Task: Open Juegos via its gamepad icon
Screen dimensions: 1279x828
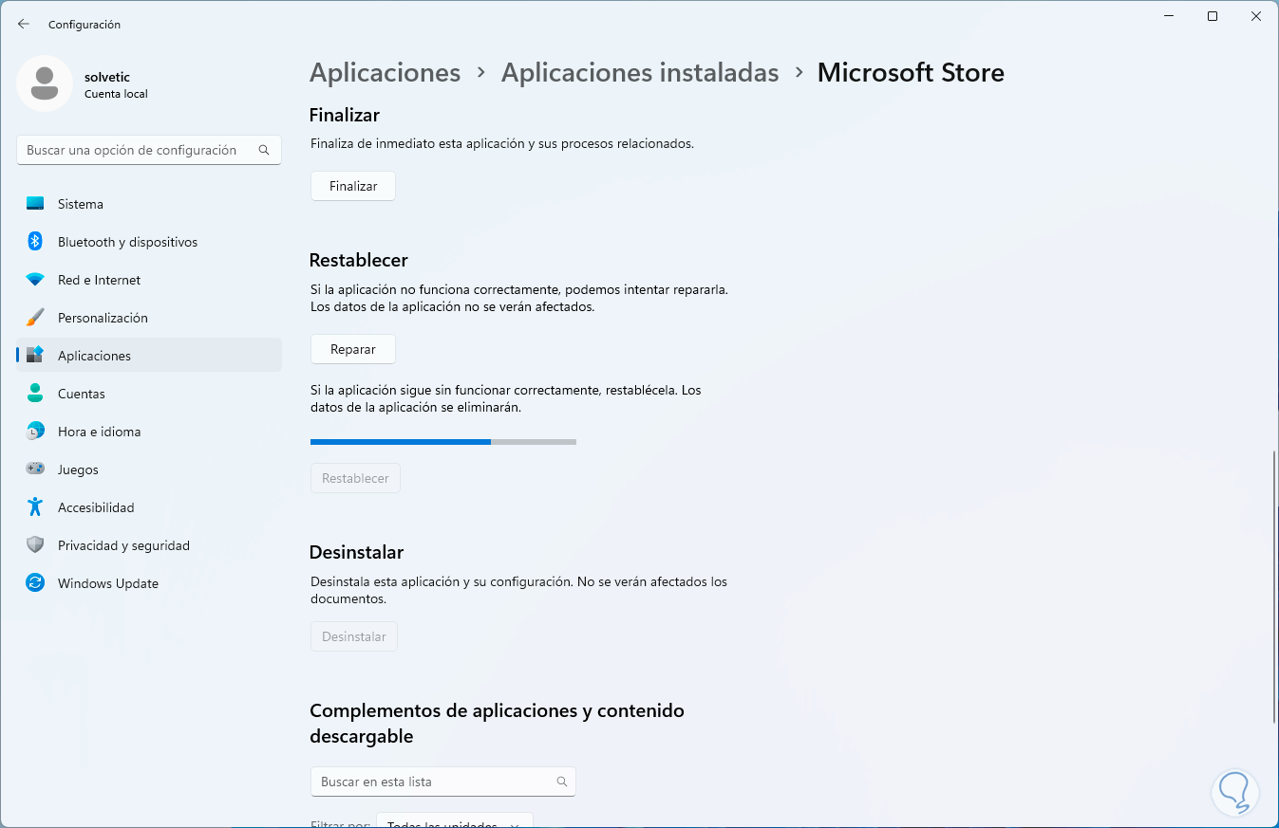Action: (x=35, y=469)
